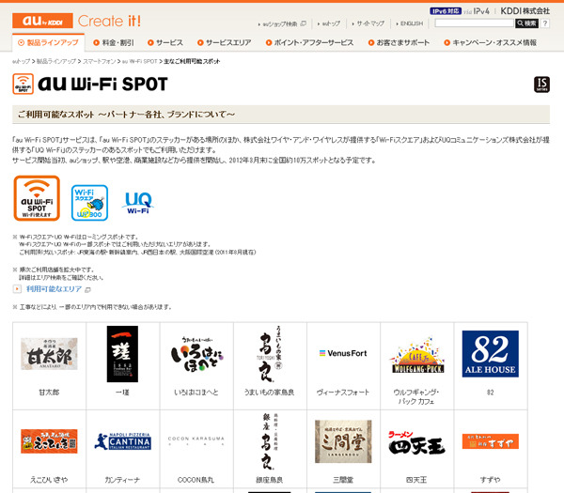Open the いろはにほへと logo

196,354
